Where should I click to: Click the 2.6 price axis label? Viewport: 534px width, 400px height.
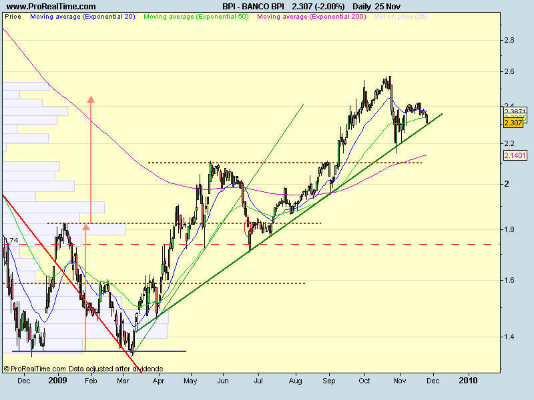click(x=509, y=72)
